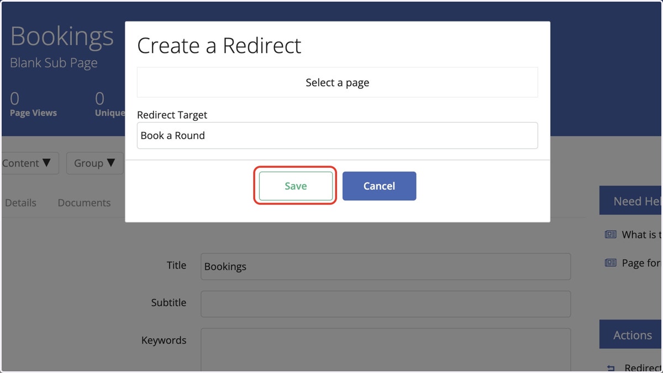Cancel the Create a Redirect dialog
The image size is (663, 373).
379,186
